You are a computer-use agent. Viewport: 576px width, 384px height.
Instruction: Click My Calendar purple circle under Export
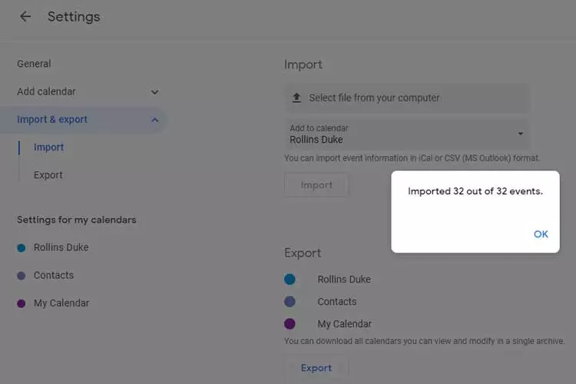(x=290, y=324)
